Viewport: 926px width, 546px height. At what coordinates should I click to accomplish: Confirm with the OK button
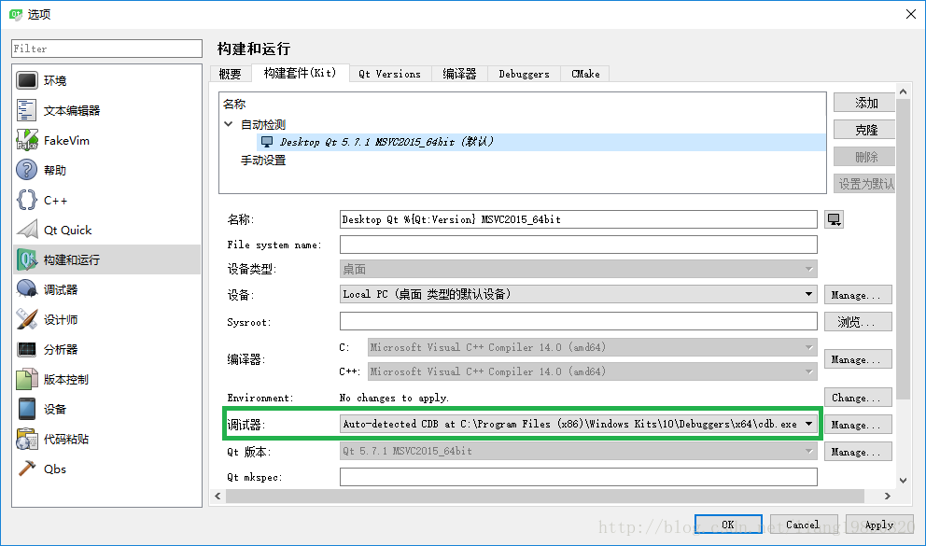[728, 525]
